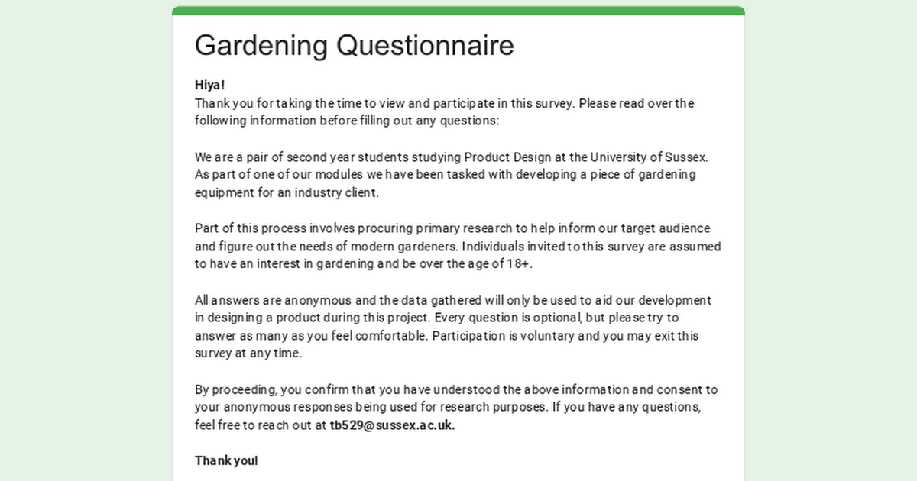Click the "Participation is voluntary" sentence
Viewport: 917px width, 481px height.
pos(556,336)
